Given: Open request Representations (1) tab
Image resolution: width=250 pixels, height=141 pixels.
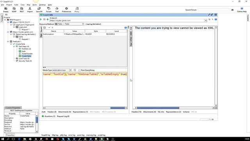Looking at the screenshot, I should [x=80, y=112].
